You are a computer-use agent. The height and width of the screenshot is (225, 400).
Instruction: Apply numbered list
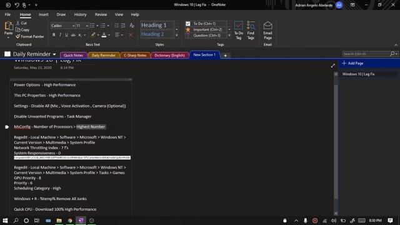pyautogui.click(x=102, y=26)
